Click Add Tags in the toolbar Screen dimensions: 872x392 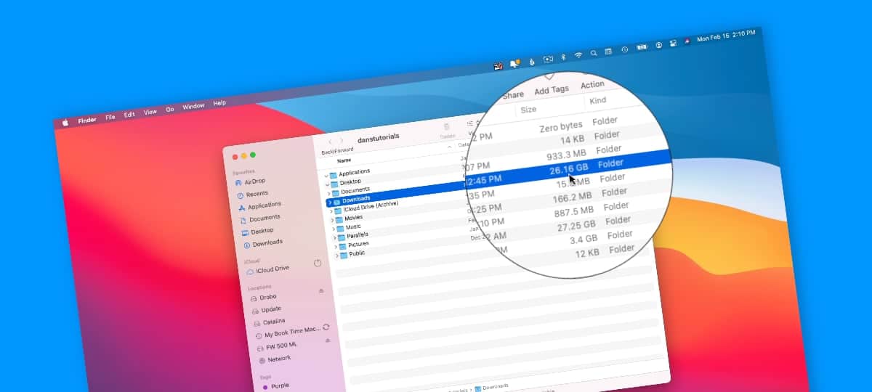(x=552, y=90)
